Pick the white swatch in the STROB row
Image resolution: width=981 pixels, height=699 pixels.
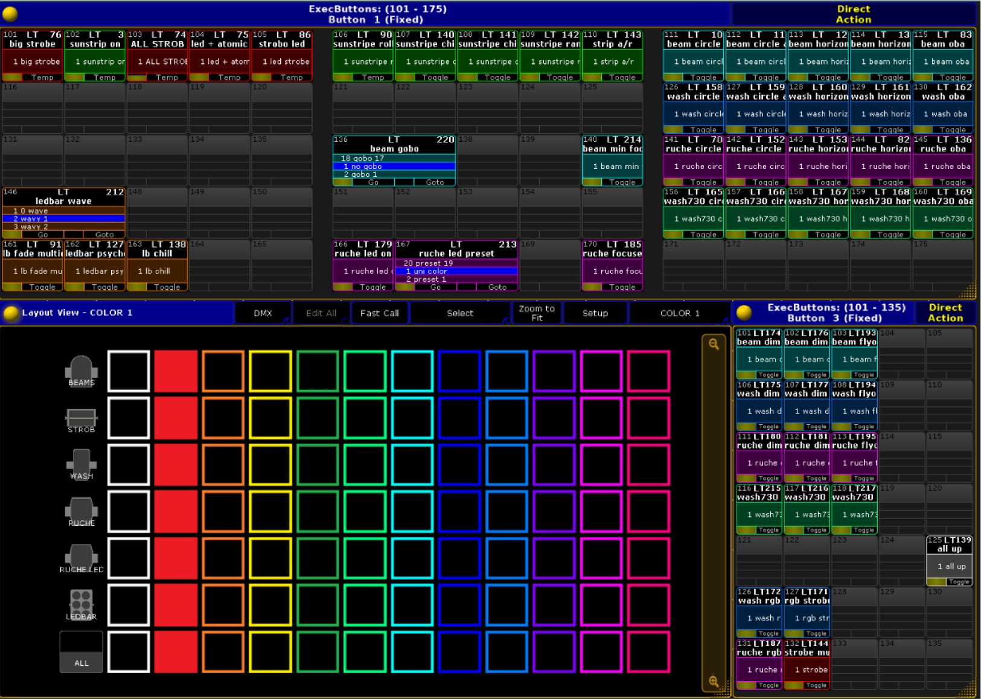[129, 418]
